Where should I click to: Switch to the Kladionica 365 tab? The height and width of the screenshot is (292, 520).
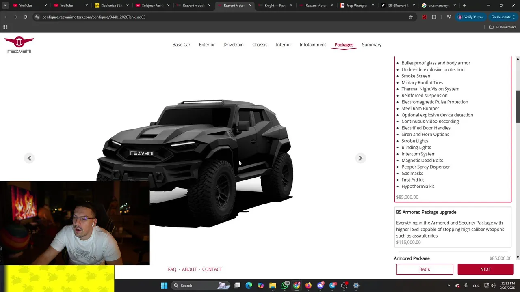(x=111, y=6)
